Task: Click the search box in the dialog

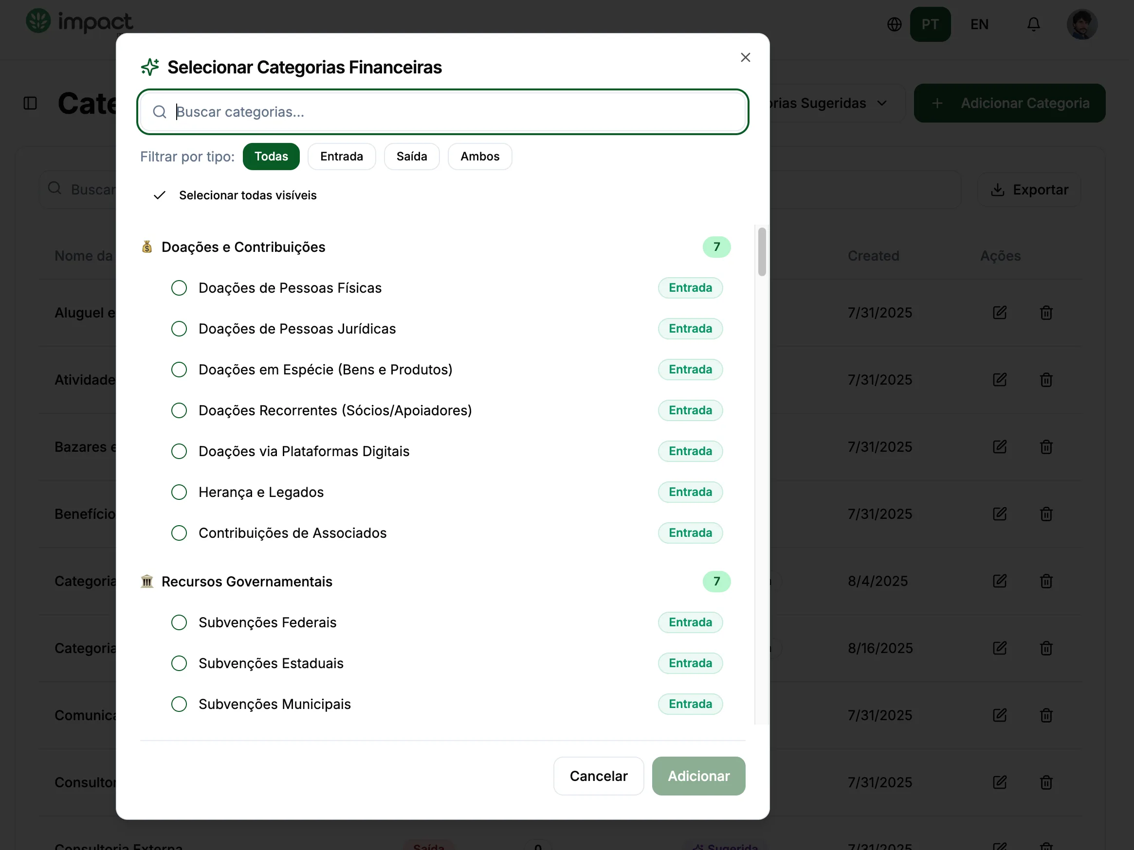Action: (x=443, y=112)
